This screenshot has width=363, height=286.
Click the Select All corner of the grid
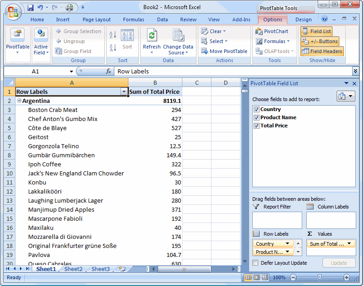click(x=9, y=82)
